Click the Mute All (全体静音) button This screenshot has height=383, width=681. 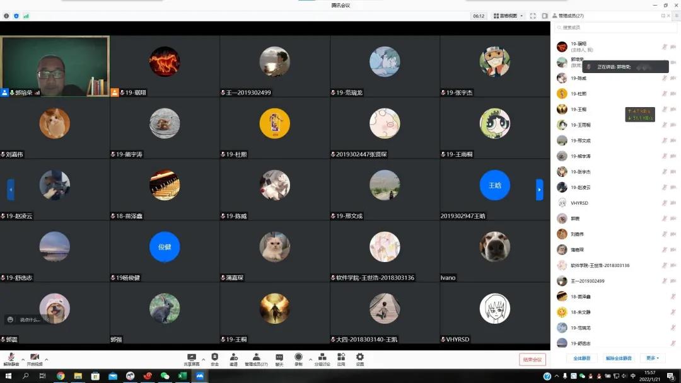581,358
